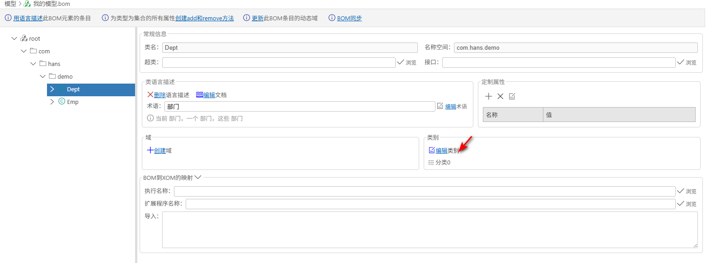Expand the Emp class node

(52, 102)
